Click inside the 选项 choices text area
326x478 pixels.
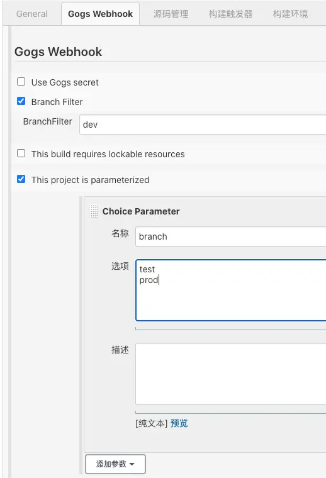click(x=230, y=290)
